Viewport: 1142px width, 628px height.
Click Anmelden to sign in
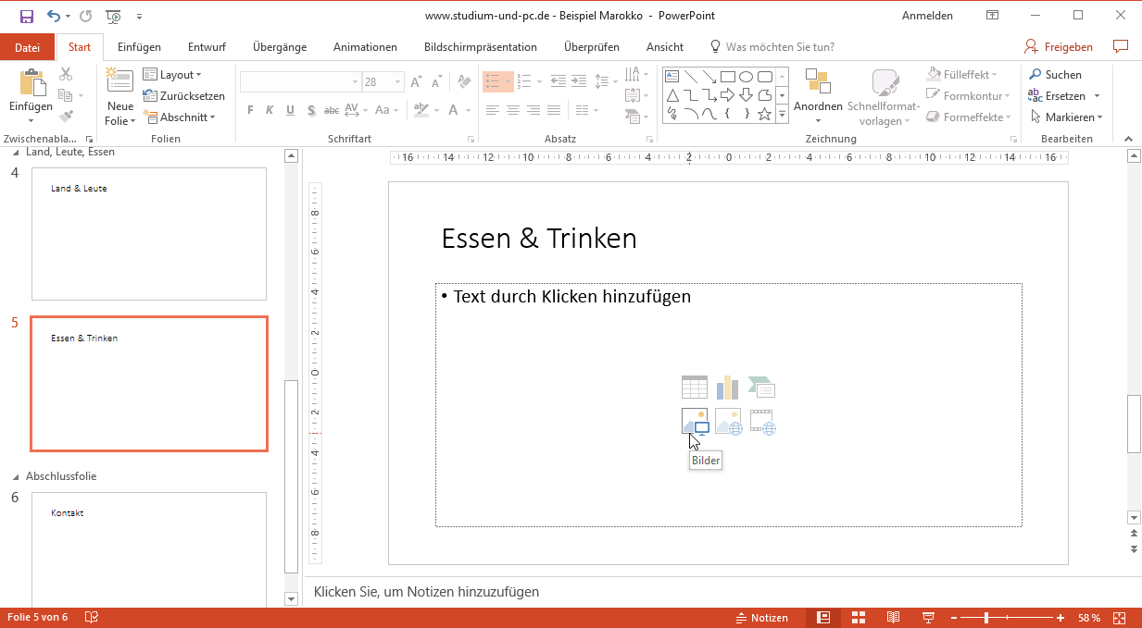[x=927, y=16]
